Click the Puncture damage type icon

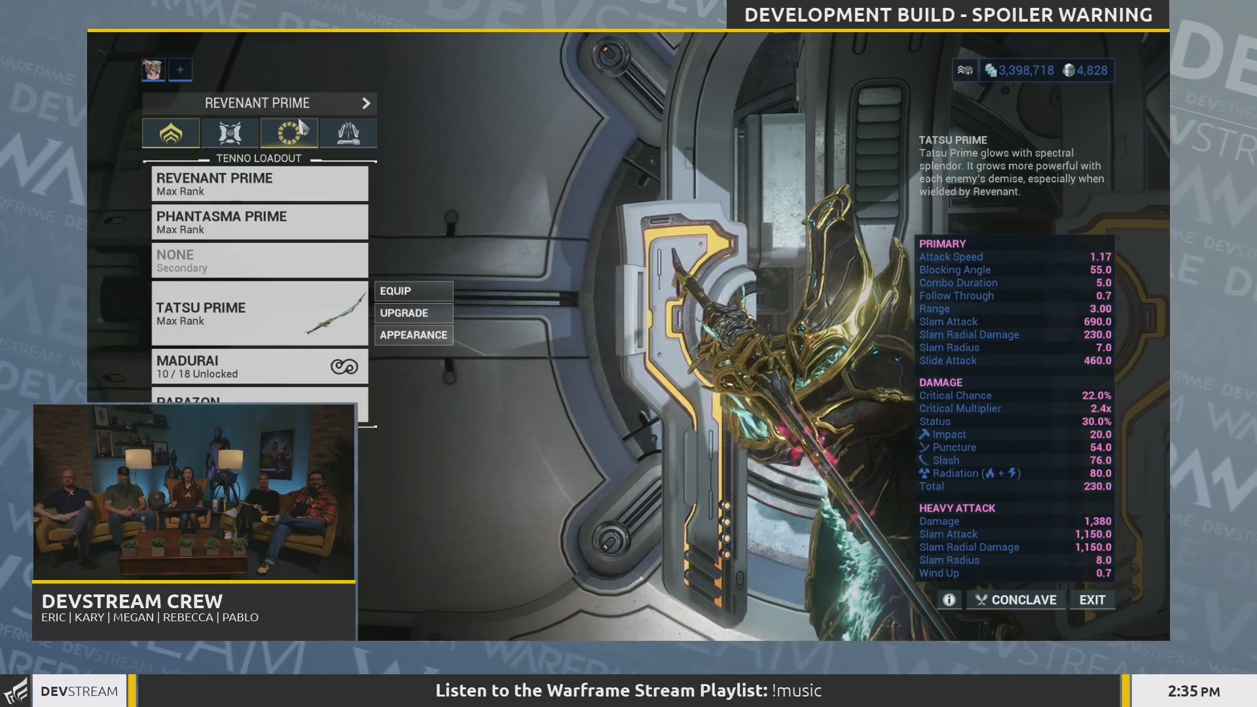pyautogui.click(x=924, y=447)
